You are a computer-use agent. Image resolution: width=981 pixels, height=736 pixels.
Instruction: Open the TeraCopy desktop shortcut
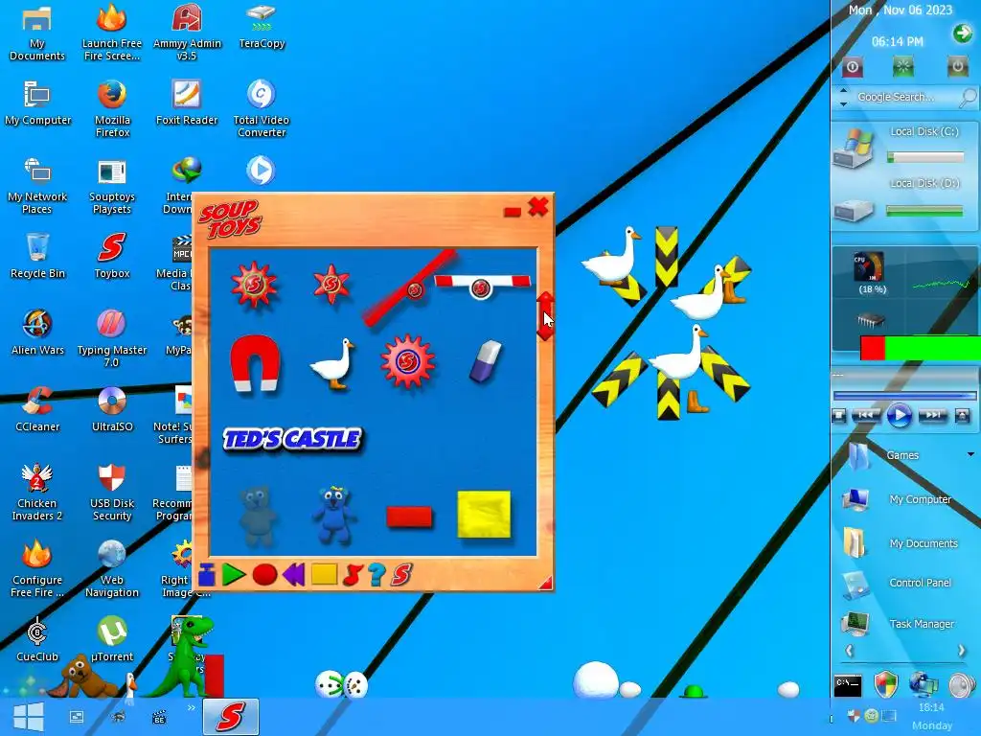click(x=262, y=26)
